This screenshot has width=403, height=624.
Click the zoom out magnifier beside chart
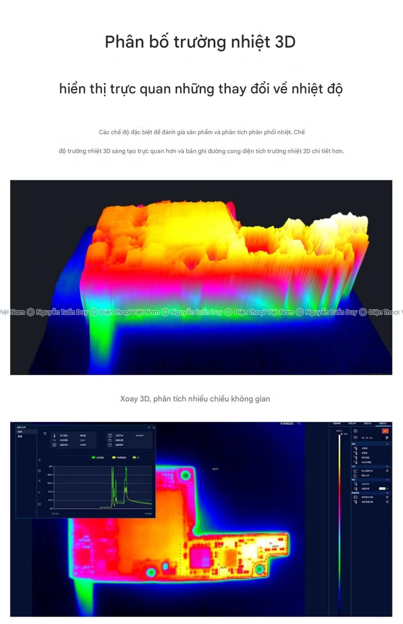click(x=39, y=493)
